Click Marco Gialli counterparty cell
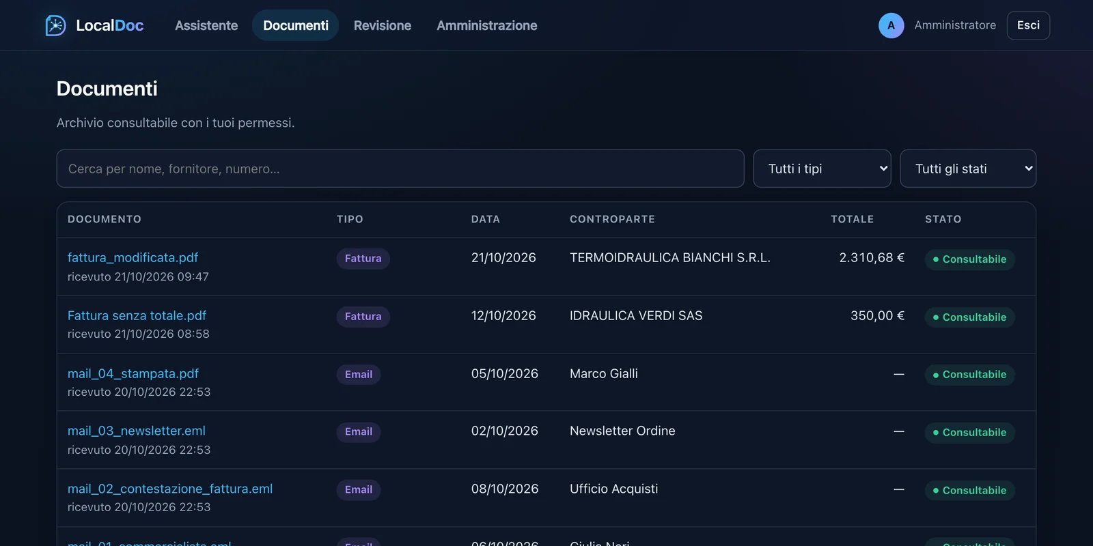The width and height of the screenshot is (1093, 546). click(x=604, y=373)
